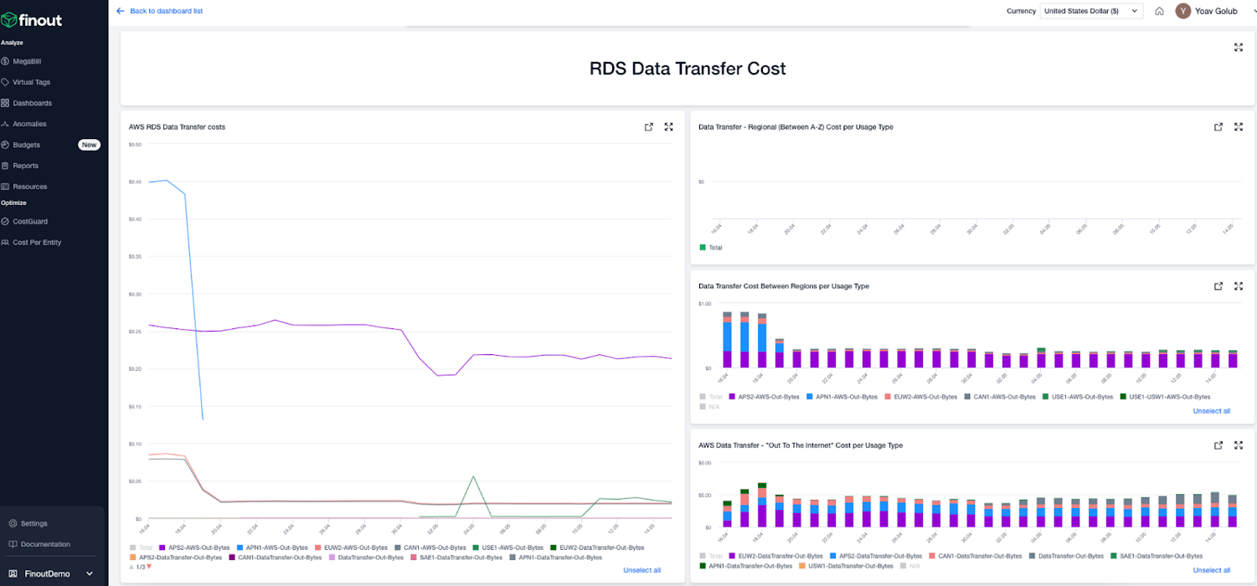The image size is (1257, 586).
Task: Open the Currency dropdown
Action: click(1090, 11)
